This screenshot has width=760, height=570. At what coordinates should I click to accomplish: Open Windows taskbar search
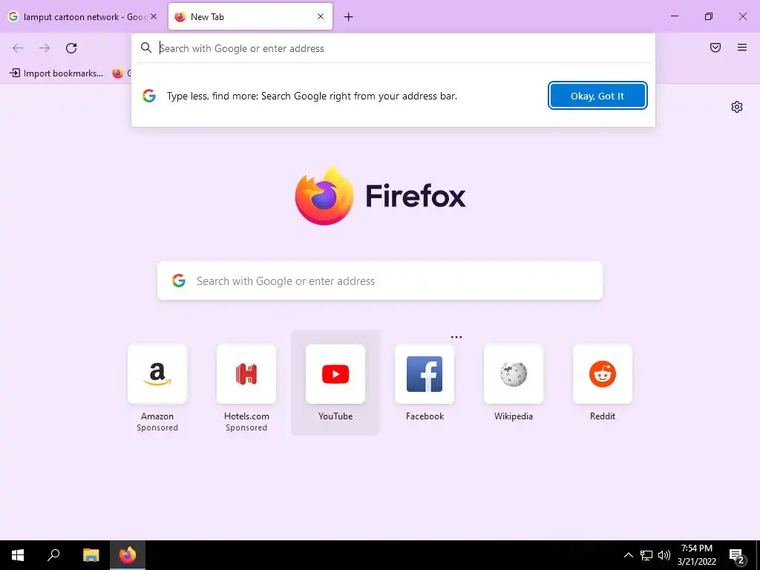tap(53, 555)
